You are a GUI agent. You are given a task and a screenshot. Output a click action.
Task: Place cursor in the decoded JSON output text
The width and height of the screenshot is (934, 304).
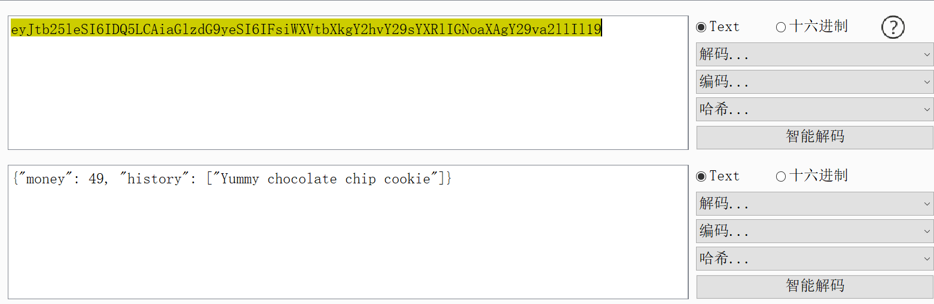232,179
